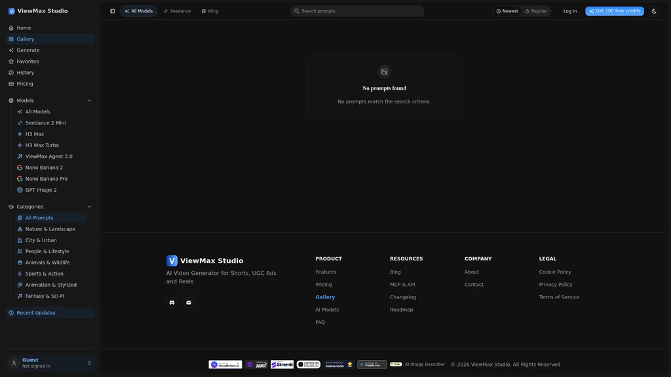Select the GPT Image 2 model

[50, 190]
